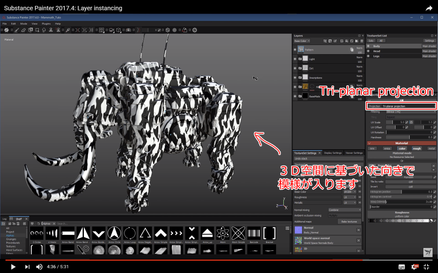
Task: Select the Smudge tool
Action: (44, 30)
